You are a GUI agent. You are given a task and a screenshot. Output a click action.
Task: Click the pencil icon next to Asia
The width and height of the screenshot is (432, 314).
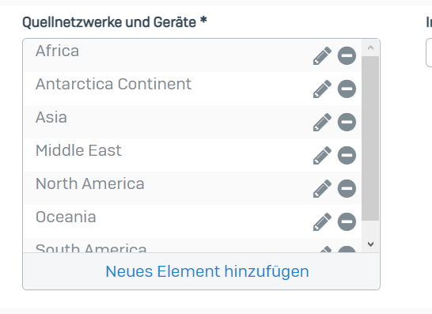(322, 122)
